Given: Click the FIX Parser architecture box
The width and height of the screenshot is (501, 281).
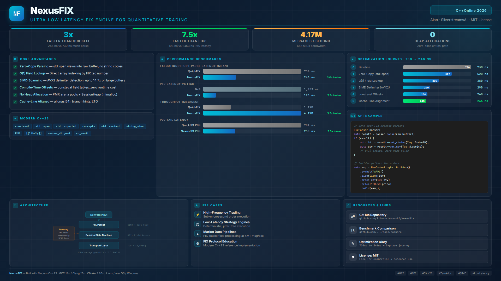Looking at the screenshot, I should 99,225.
